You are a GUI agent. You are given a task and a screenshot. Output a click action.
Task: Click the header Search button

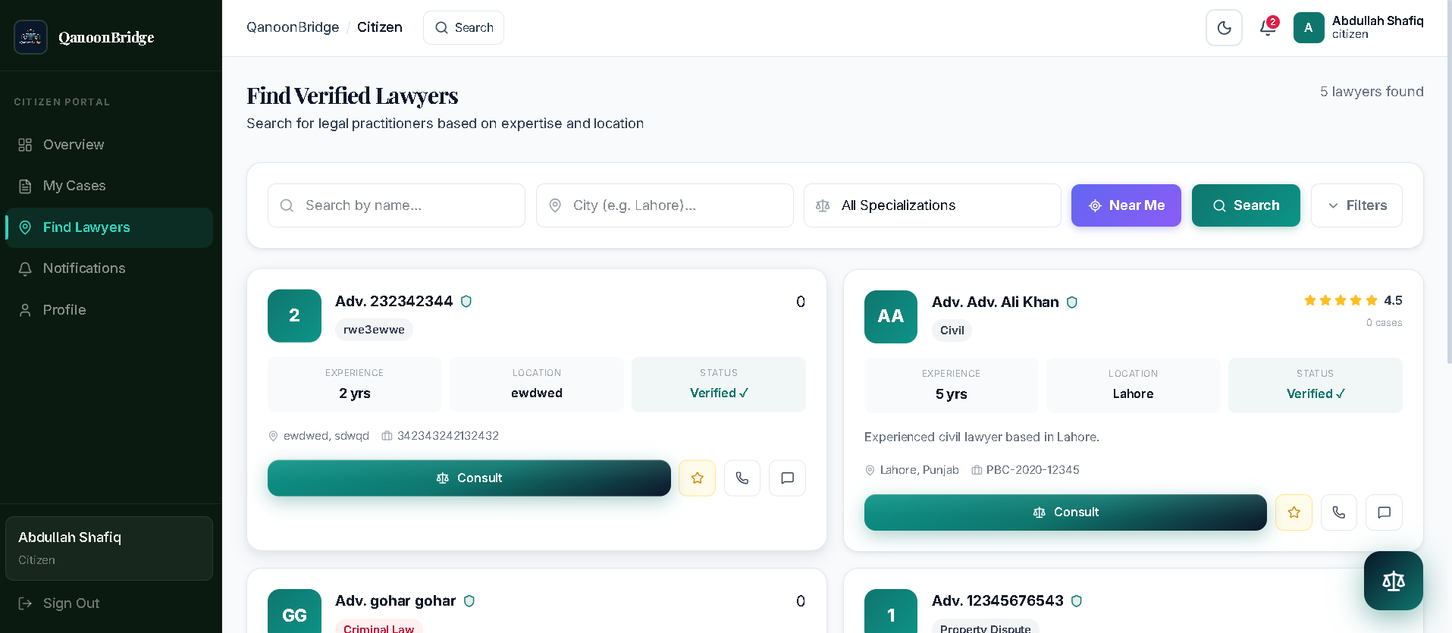tap(463, 27)
